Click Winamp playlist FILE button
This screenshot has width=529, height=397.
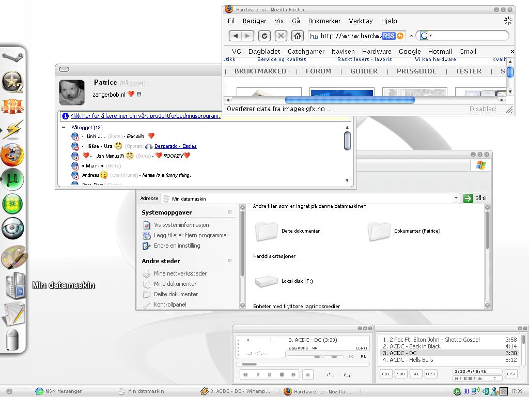click(x=386, y=374)
